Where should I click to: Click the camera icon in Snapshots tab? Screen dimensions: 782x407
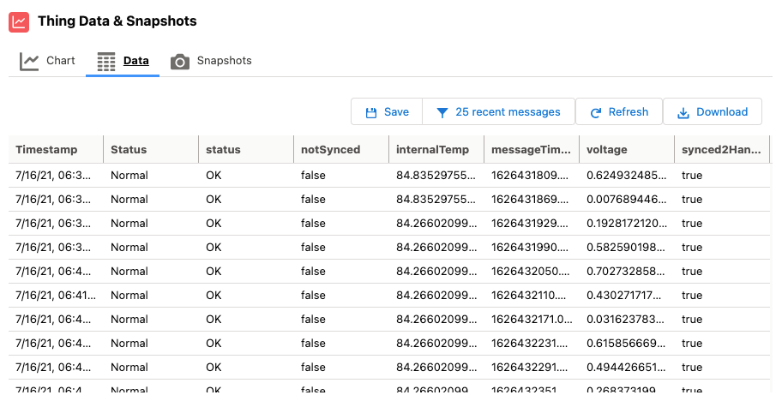180,62
